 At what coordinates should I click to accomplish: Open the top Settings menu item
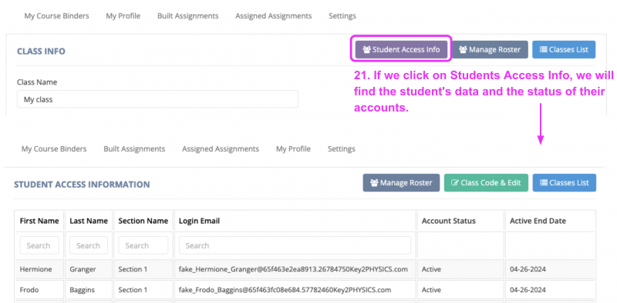pos(342,15)
